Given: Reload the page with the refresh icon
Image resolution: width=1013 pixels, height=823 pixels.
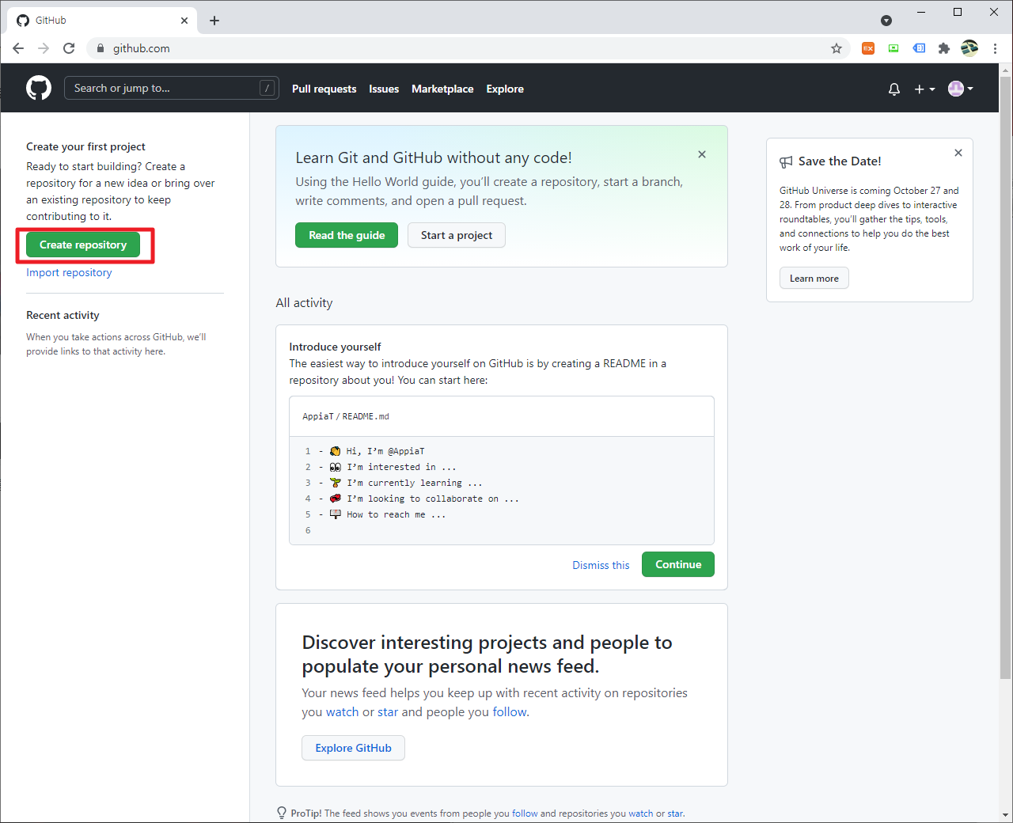Looking at the screenshot, I should point(69,48).
